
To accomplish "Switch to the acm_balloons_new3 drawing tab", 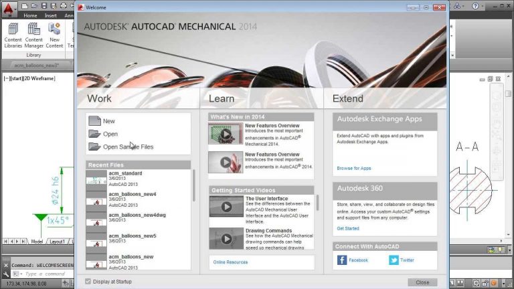I will [x=37, y=65].
